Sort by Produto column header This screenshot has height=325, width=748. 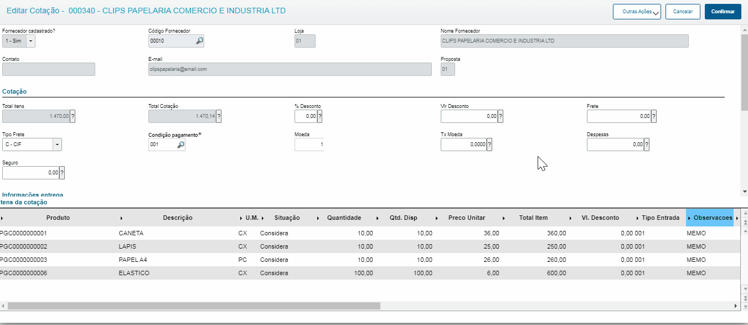click(x=58, y=218)
